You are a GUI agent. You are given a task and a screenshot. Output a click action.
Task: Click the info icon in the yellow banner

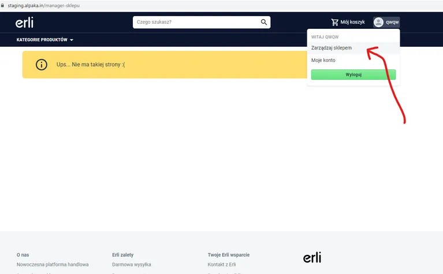42,65
